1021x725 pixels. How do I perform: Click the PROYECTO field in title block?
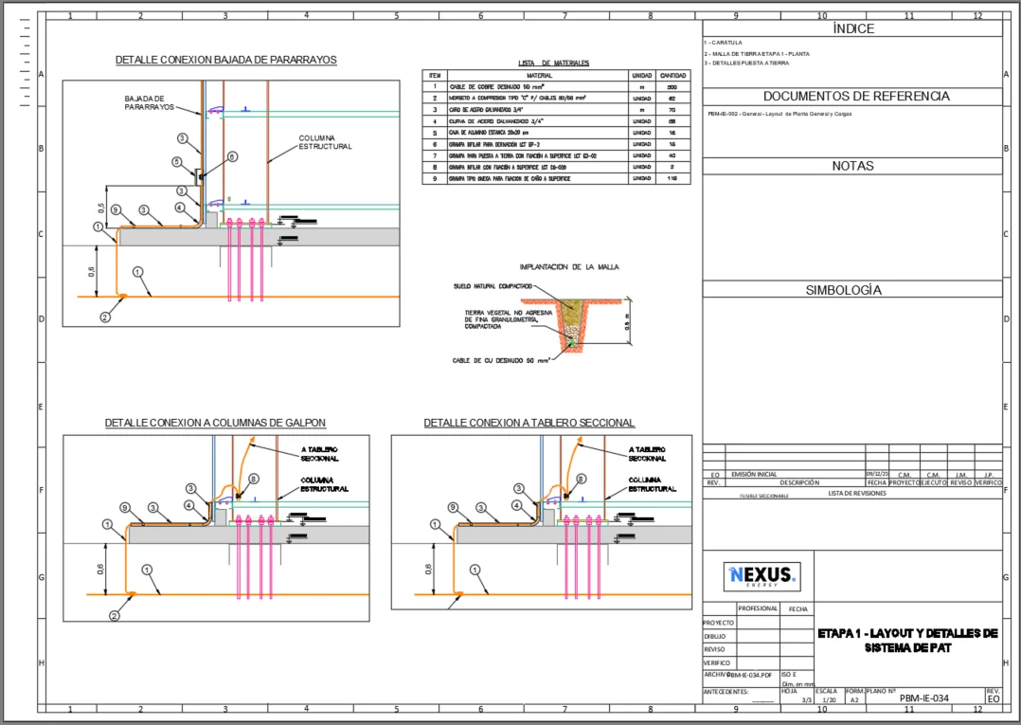(715, 624)
